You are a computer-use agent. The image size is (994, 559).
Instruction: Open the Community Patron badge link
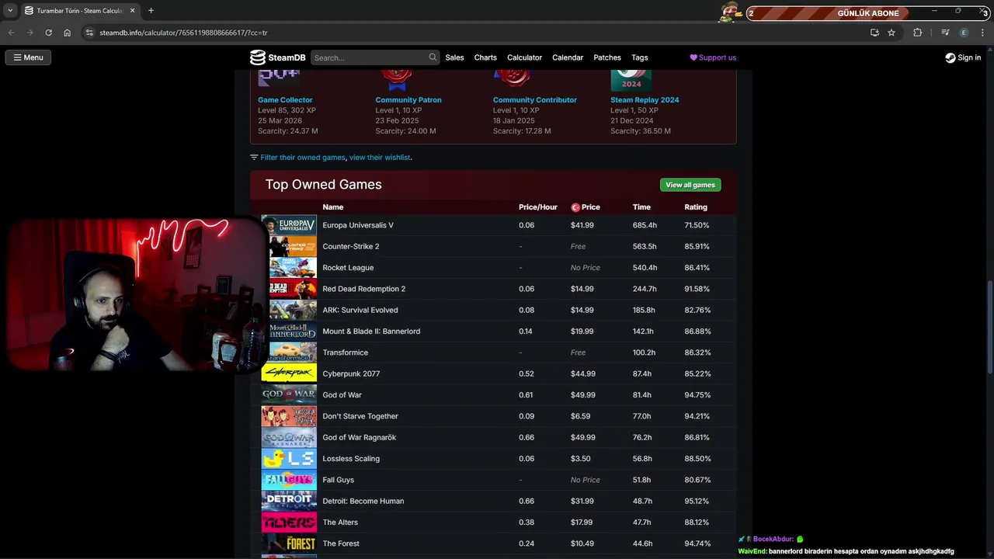tap(408, 99)
